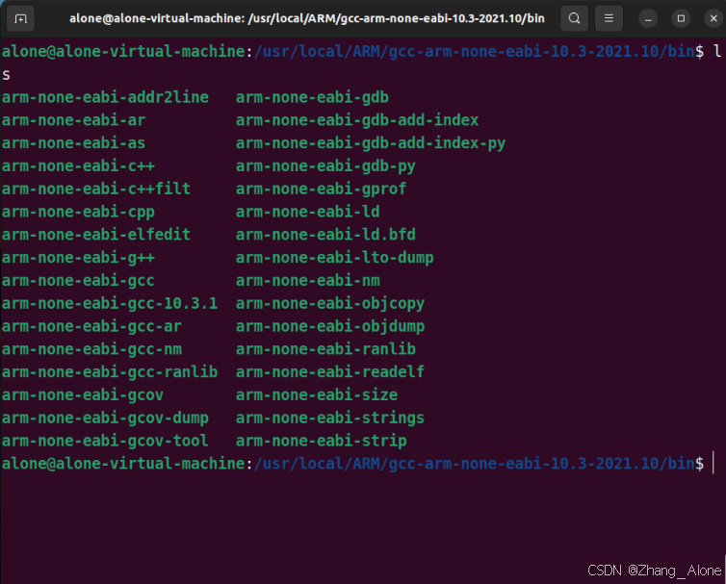Click the arm-none-eabi-gcov-tool entry
The width and height of the screenshot is (726, 584).
click(105, 441)
